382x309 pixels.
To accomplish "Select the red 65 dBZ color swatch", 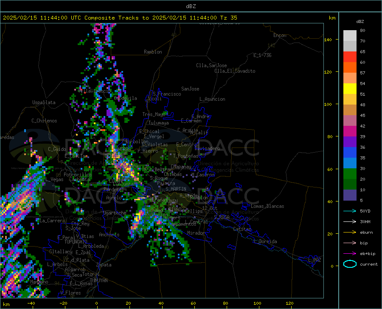I will coord(350,57).
